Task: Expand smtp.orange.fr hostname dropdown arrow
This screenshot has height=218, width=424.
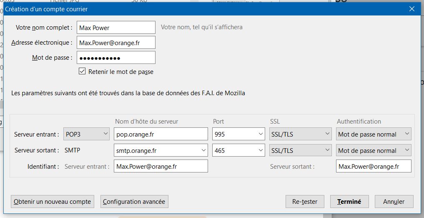Action: (203, 150)
